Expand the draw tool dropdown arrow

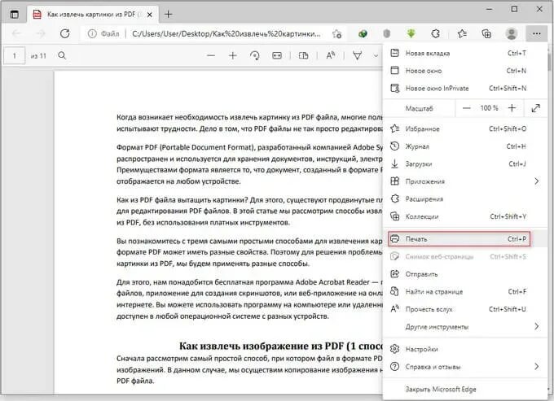[x=376, y=56]
